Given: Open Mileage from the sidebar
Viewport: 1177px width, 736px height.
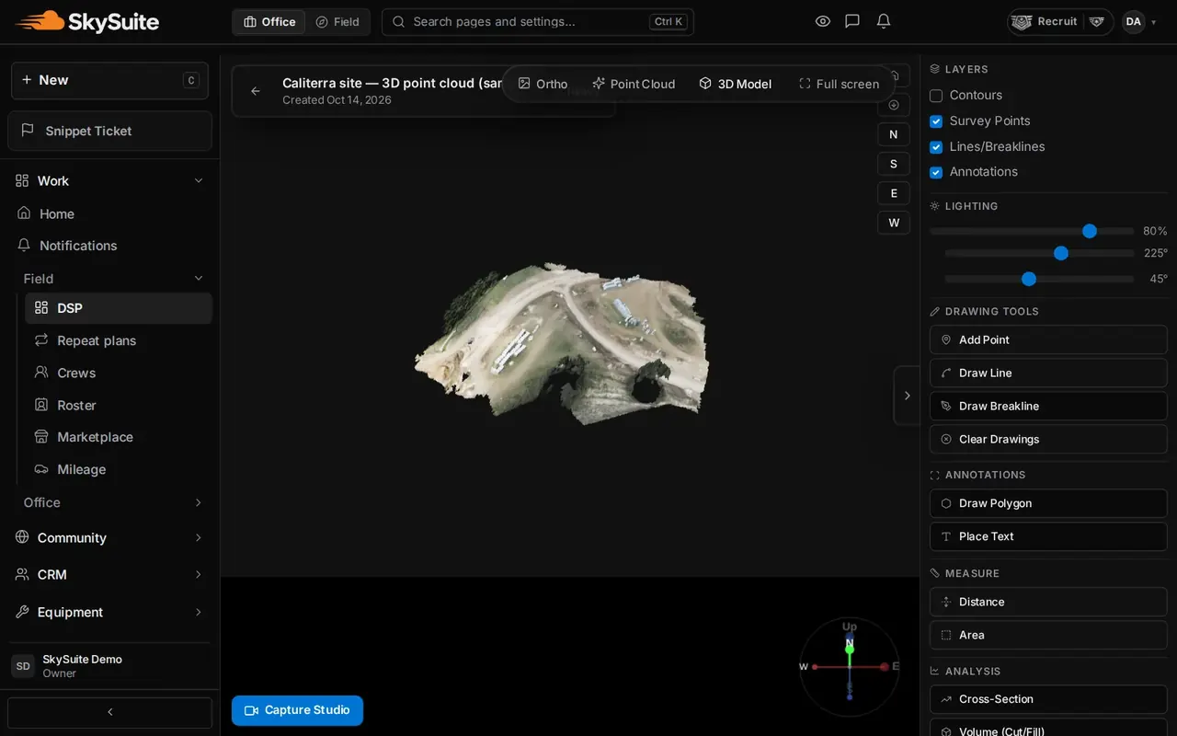Looking at the screenshot, I should (x=119, y=469).
